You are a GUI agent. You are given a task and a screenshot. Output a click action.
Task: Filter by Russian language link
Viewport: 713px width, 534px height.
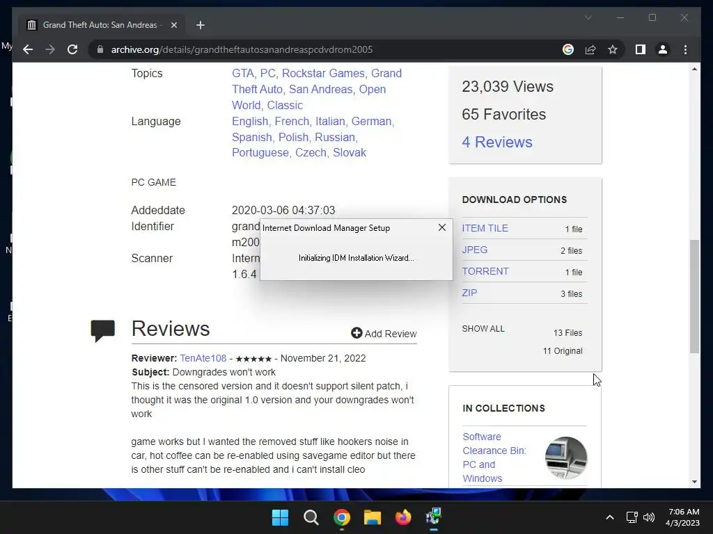[335, 137]
